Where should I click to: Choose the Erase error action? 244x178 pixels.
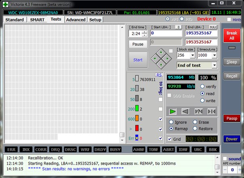pos(195,122)
